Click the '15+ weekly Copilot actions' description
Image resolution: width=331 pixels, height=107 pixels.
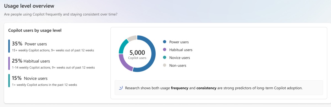(x=53, y=50)
